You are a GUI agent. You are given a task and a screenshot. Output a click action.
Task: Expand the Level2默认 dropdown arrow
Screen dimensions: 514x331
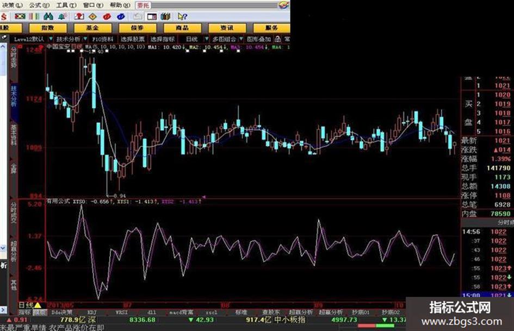click(51, 39)
